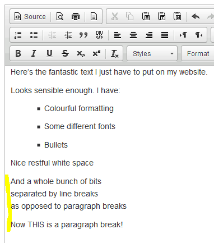Create a Div container
Screen dimensions: 214x243
(x=99, y=35)
